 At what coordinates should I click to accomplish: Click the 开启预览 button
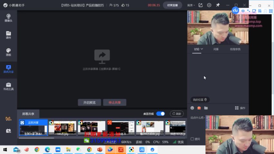(89, 102)
